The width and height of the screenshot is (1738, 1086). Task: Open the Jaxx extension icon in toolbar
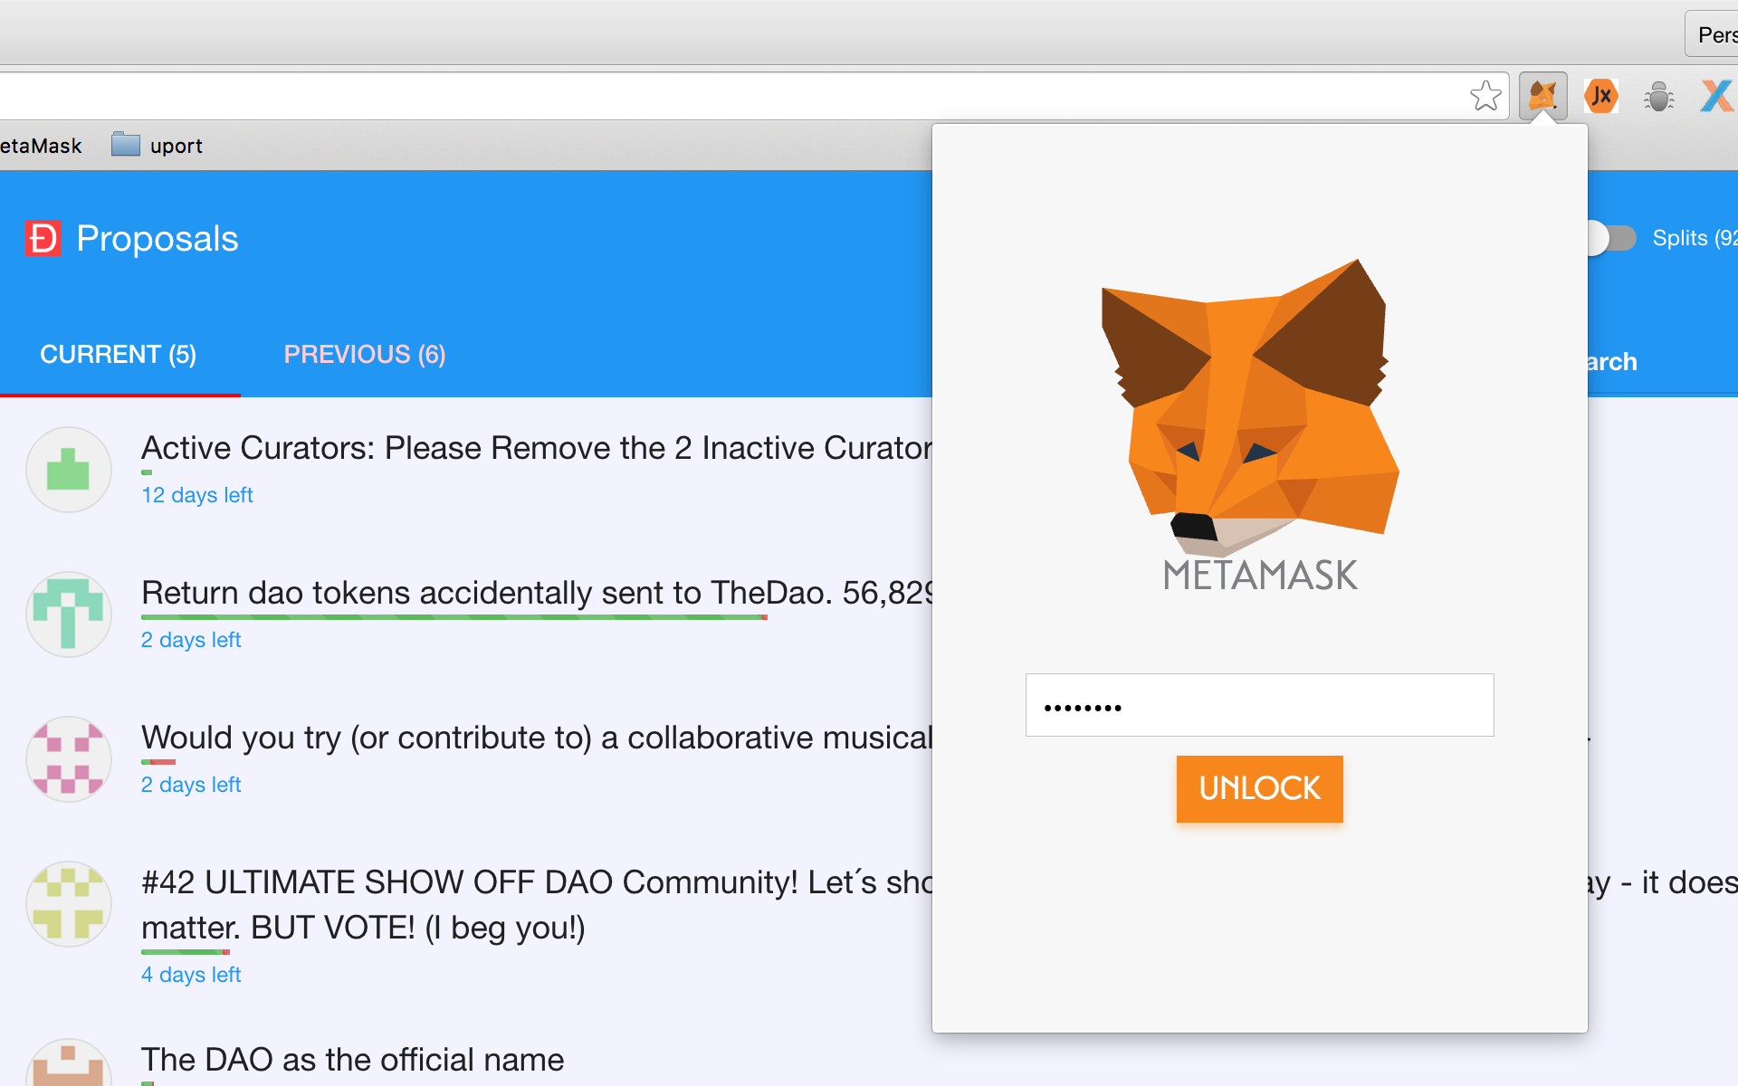pyautogui.click(x=1601, y=96)
